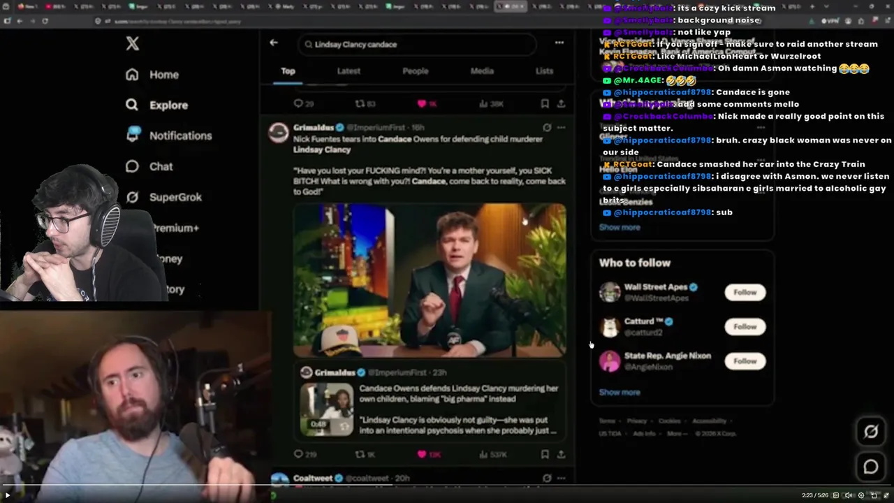Switch to the Media results tab
Viewport: 894px width, 503px height.
[482, 71]
